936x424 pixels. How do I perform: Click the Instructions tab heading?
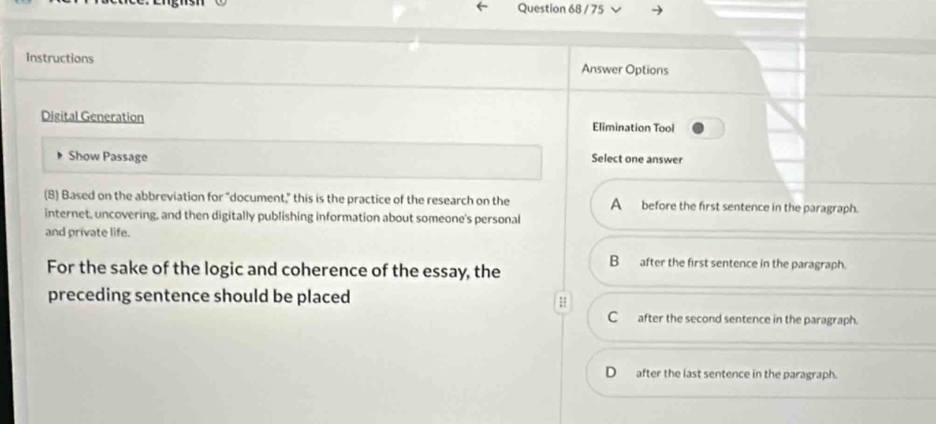point(60,58)
